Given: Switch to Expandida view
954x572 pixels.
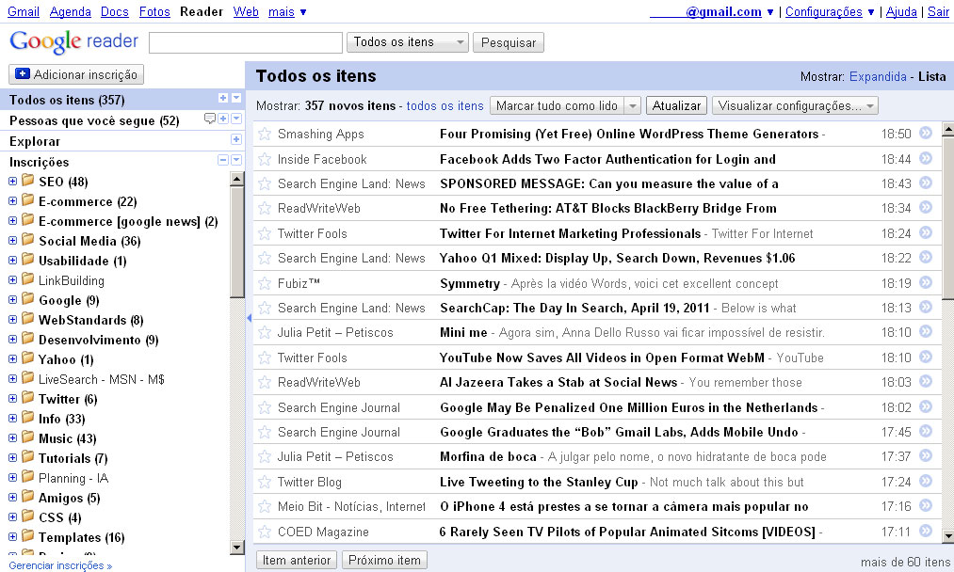Looking at the screenshot, I should [x=877, y=77].
